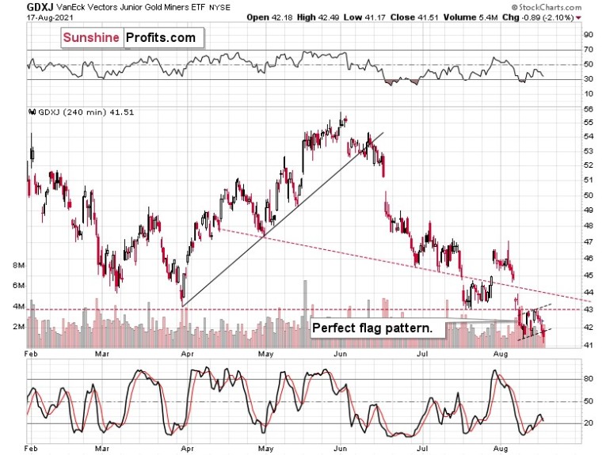Click the Profits.com logo text
The image size is (606, 455).
(161, 37)
